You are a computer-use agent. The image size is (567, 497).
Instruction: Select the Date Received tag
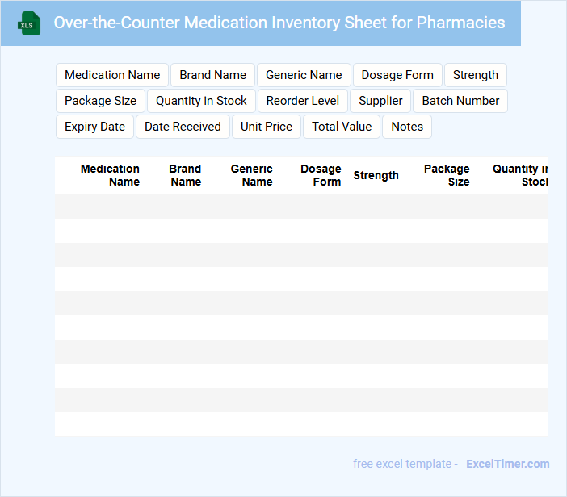pos(183,127)
